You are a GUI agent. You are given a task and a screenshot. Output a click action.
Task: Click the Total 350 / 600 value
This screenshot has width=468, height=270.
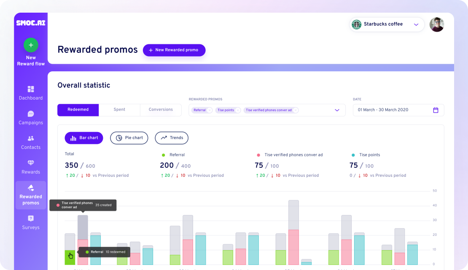(80, 165)
